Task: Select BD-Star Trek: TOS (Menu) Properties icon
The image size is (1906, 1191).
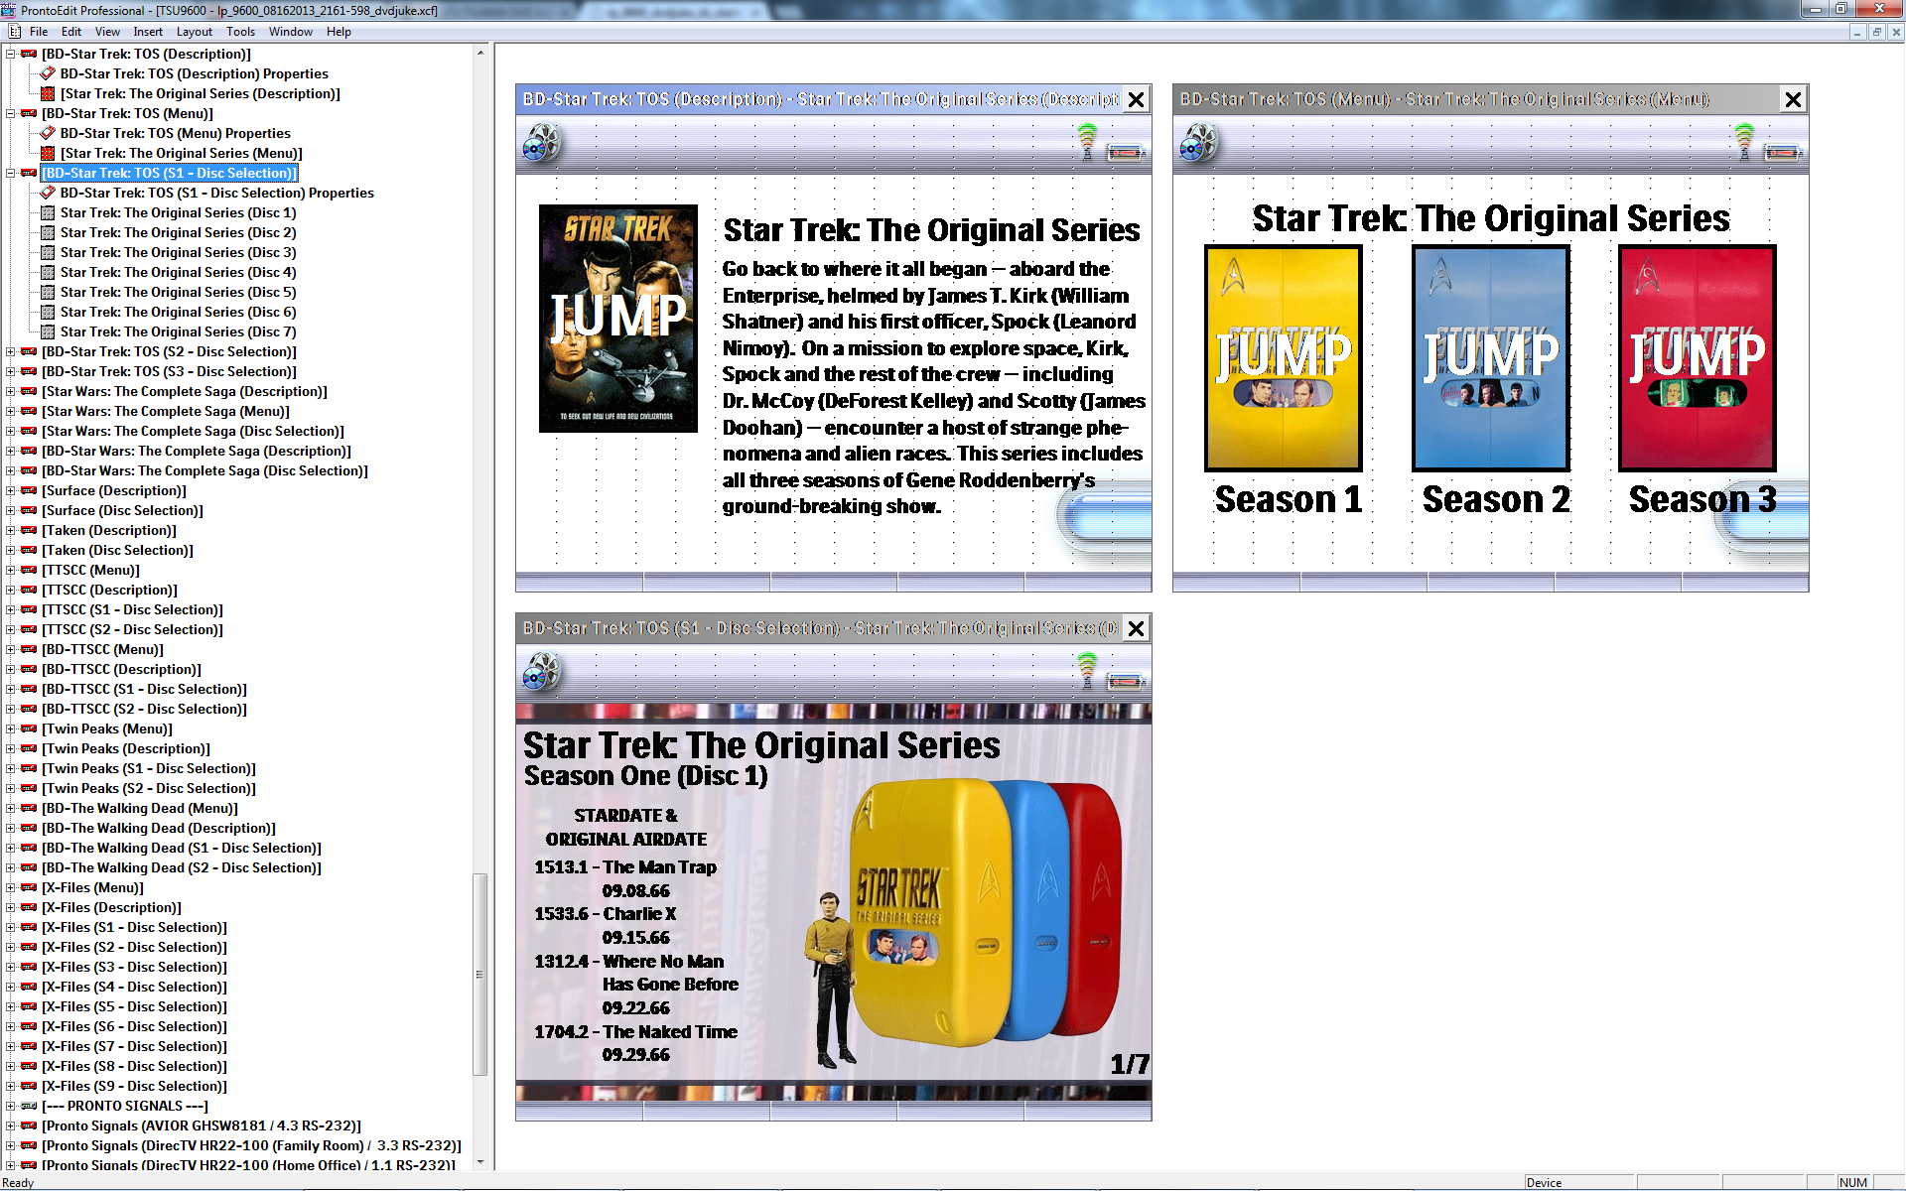Action: coord(48,133)
